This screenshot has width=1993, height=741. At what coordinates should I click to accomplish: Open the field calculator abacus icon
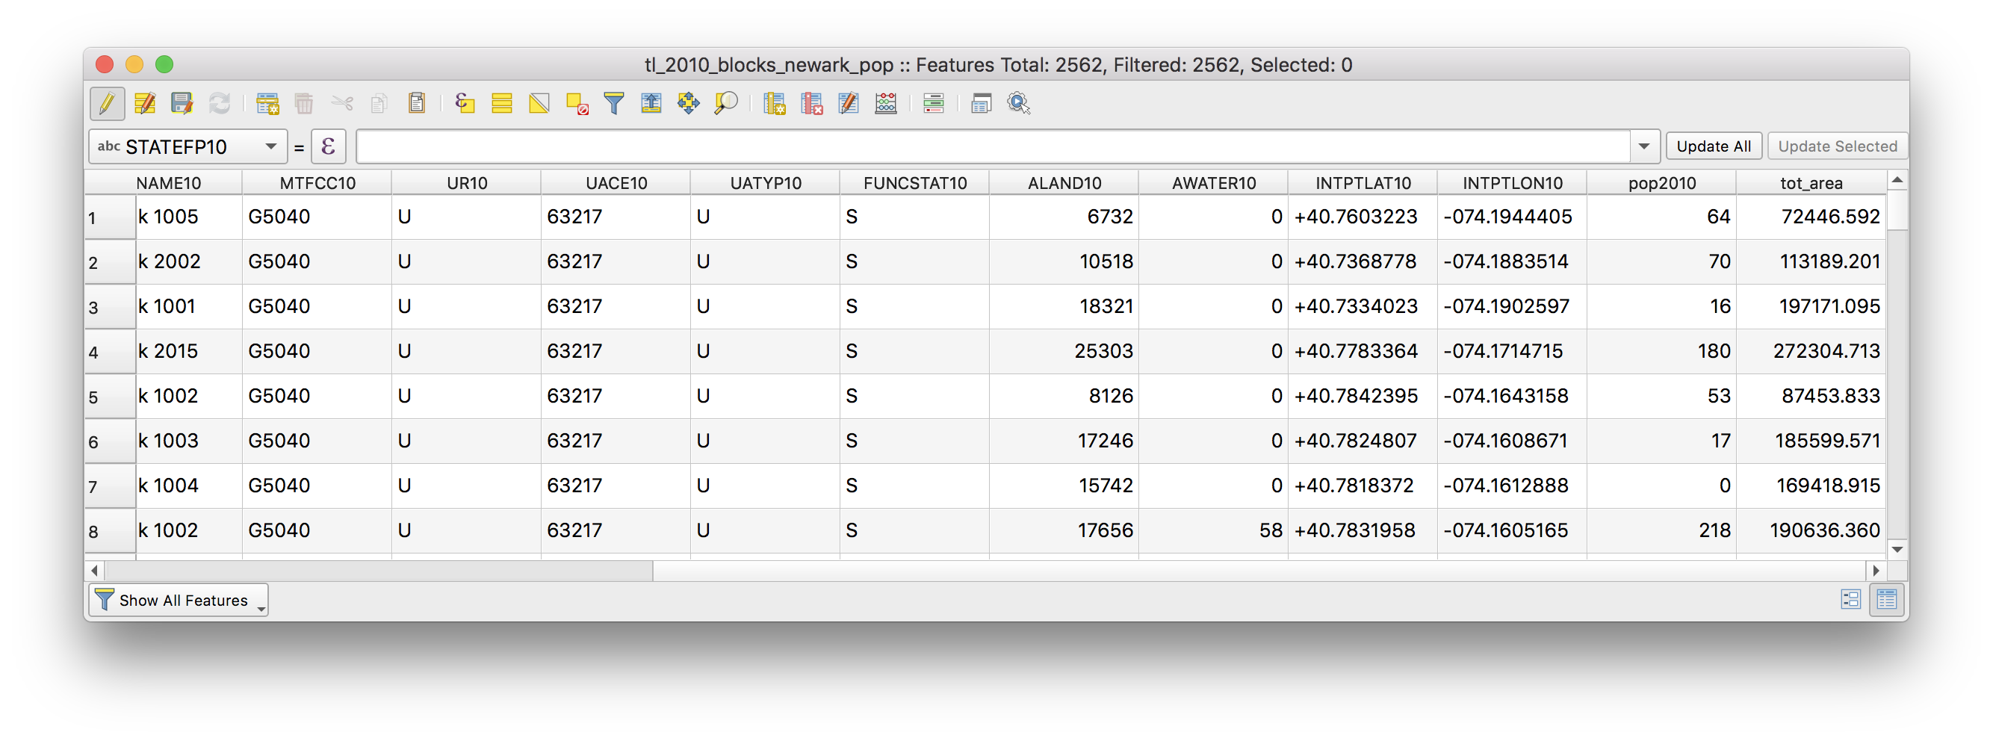pos(886,103)
